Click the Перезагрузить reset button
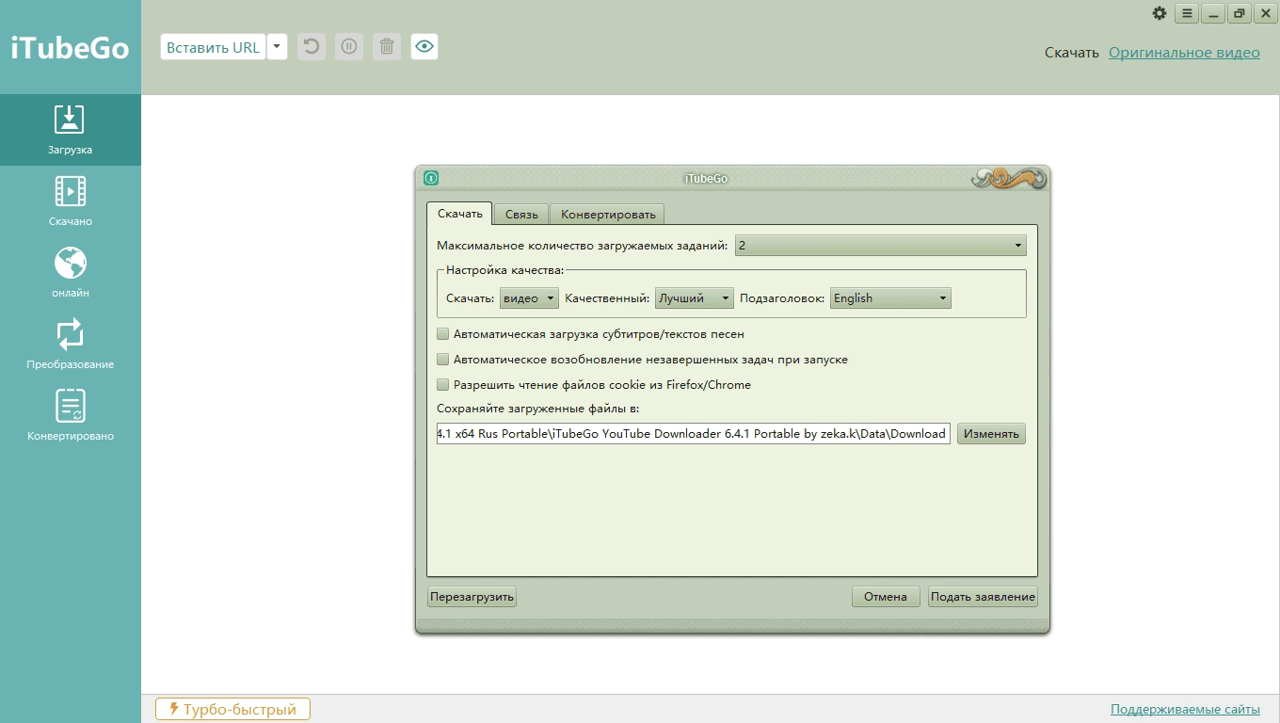The image size is (1280, 723). pyautogui.click(x=472, y=597)
